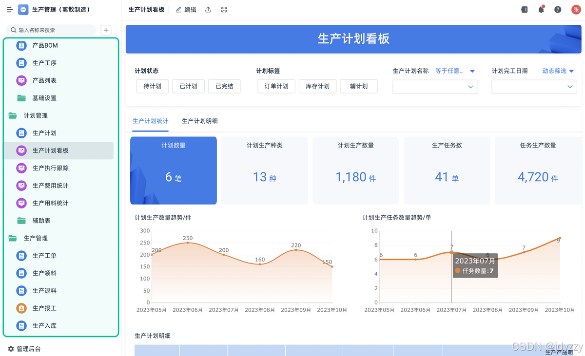The height and width of the screenshot is (356, 585).
Task: Open the 生产计划看板 sidebar item
Action: pyautogui.click(x=58, y=150)
